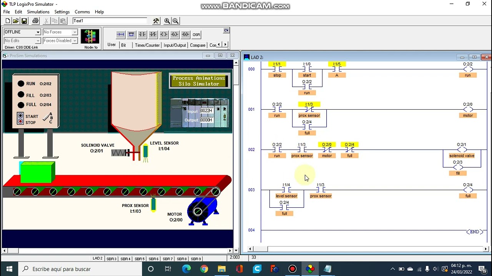The image size is (492, 276).
Task: Print the ladder with printer icon
Action: tap(35, 21)
